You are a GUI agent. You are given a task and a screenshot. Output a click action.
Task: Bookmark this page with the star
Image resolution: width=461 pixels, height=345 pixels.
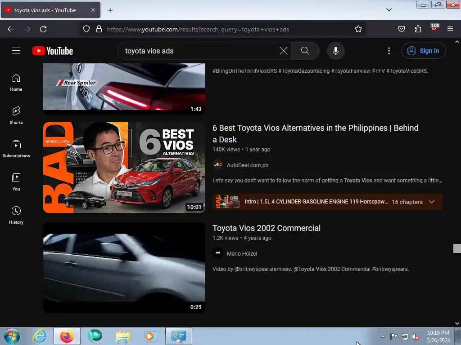(x=358, y=29)
